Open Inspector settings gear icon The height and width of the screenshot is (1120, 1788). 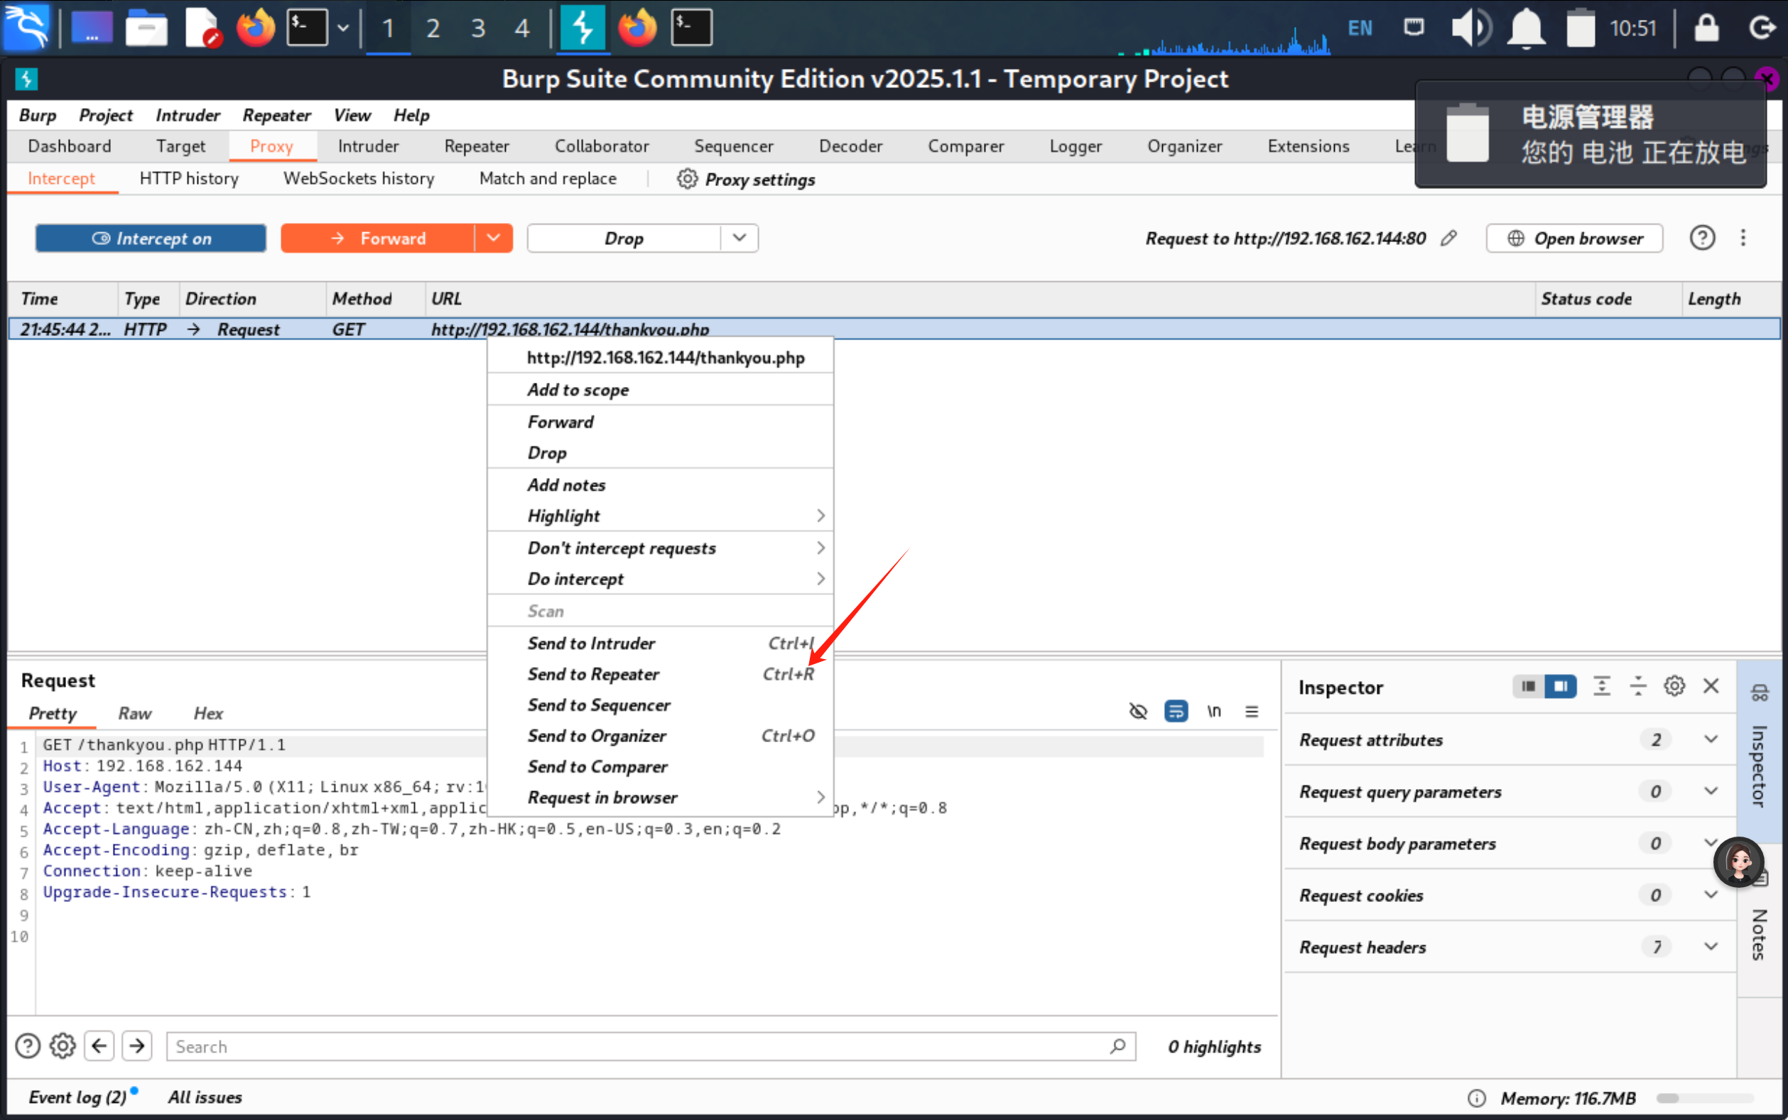pos(1674,686)
